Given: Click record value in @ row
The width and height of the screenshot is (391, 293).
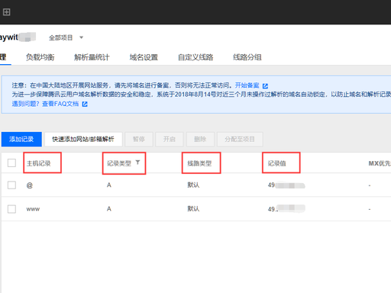Looking at the screenshot, I should (x=286, y=185).
